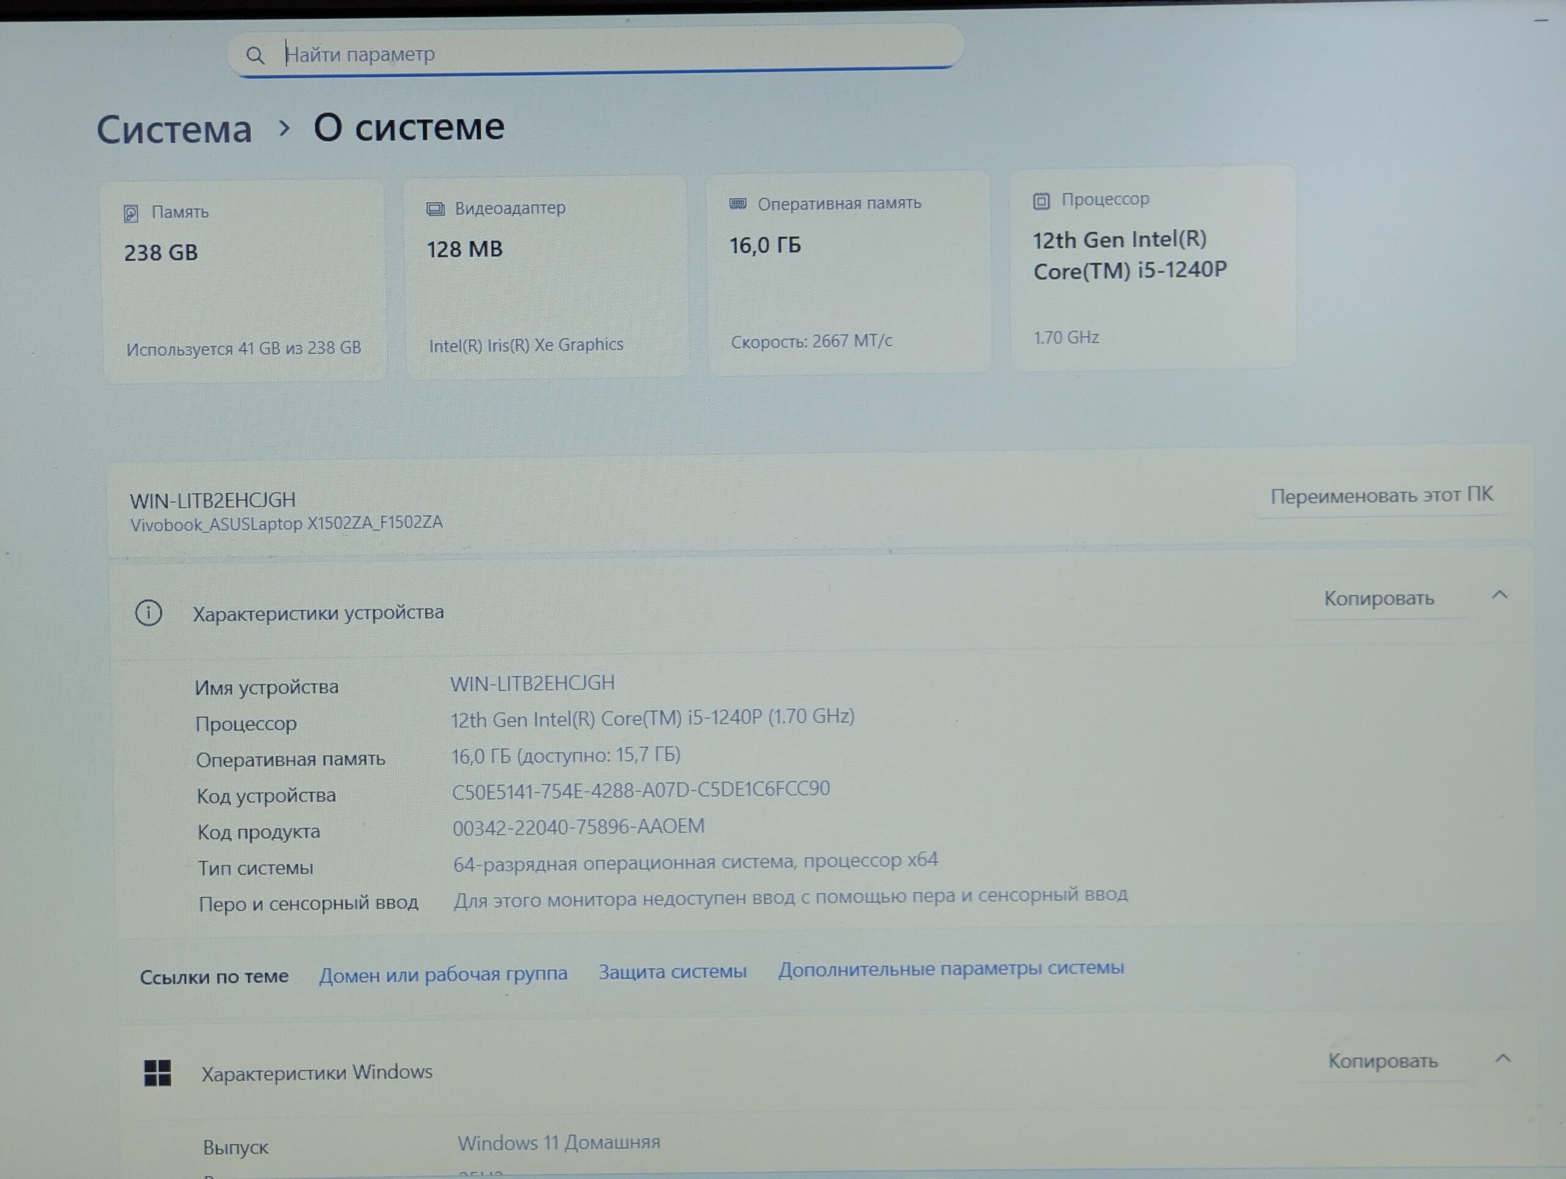The width and height of the screenshot is (1566, 1179).
Task: Click "Выпуск" label in Windows specs
Action: pyautogui.click(x=236, y=1148)
